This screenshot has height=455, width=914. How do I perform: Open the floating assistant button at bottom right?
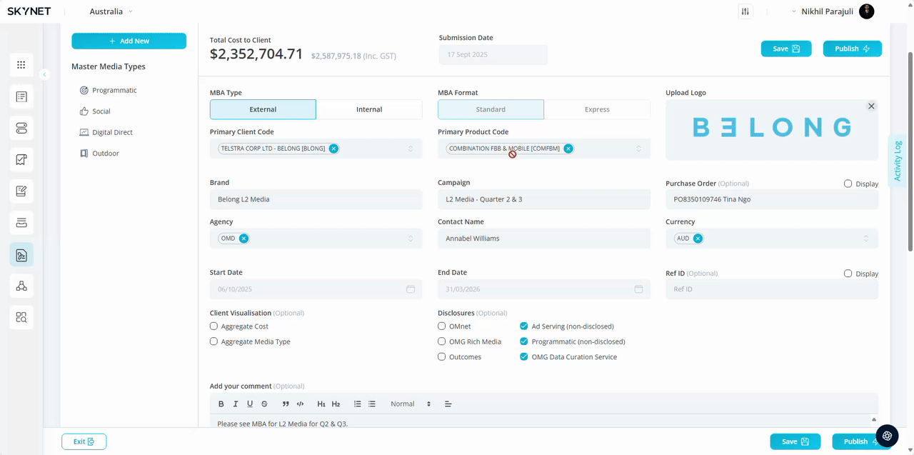point(887,436)
